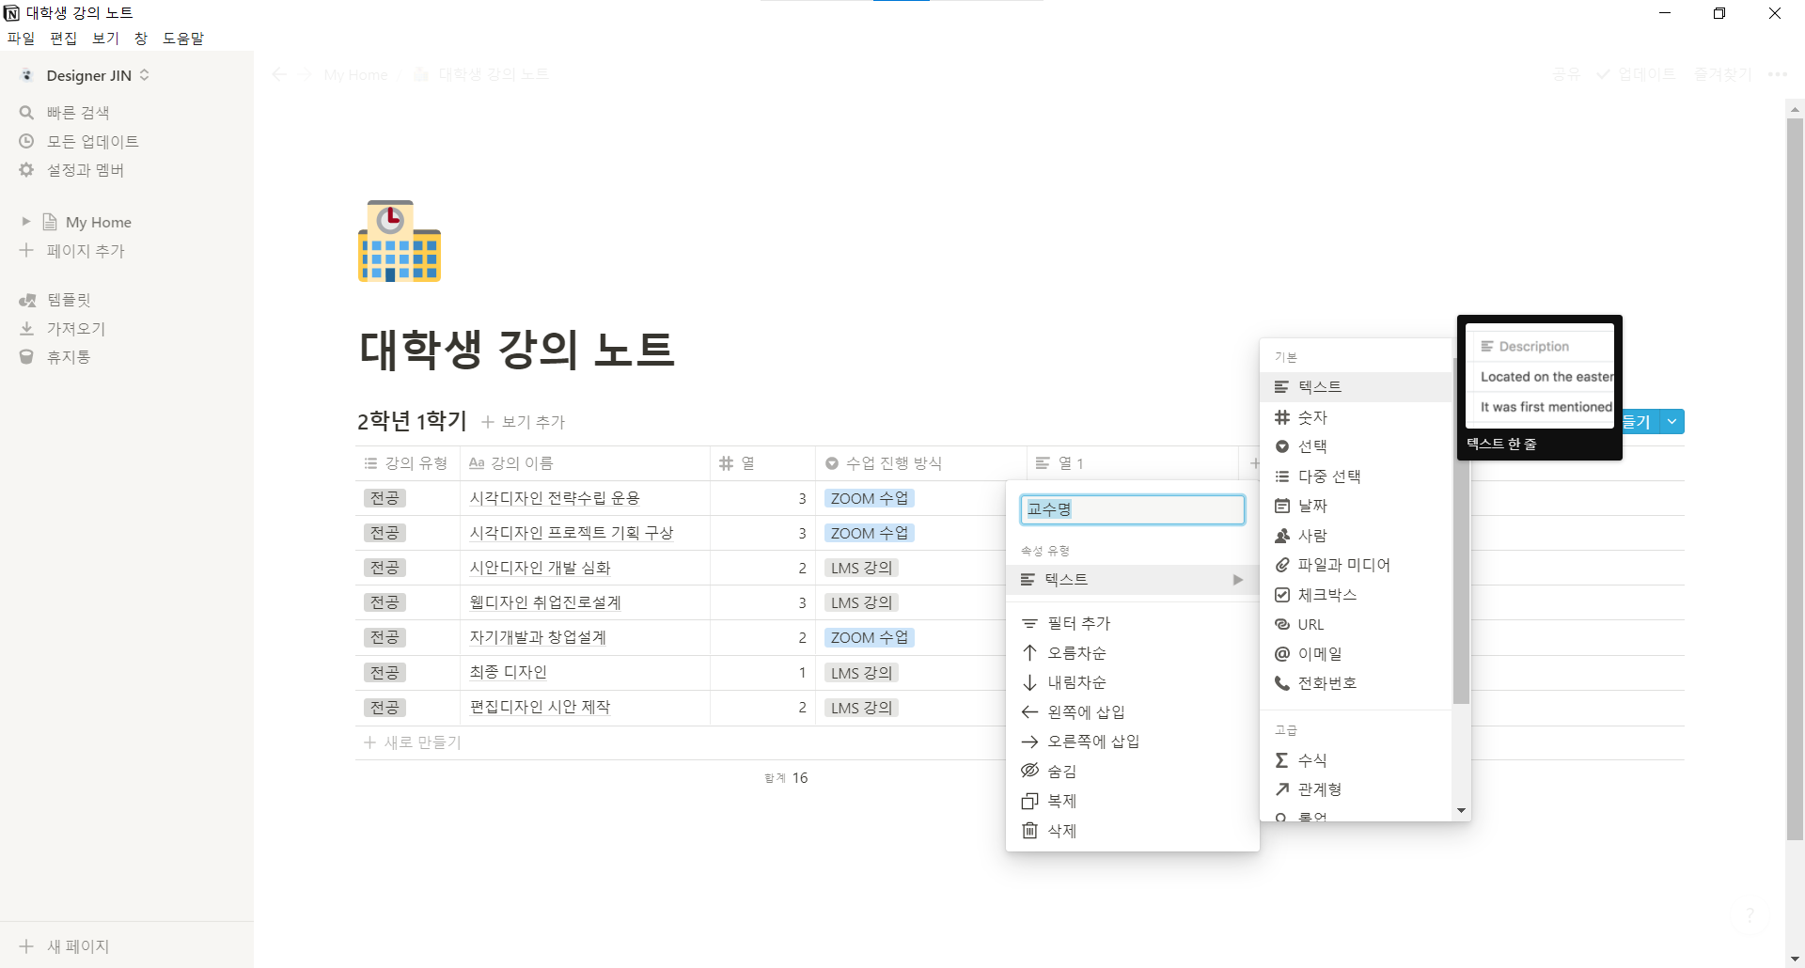Add a new column with plus icon

pyautogui.click(x=1254, y=463)
